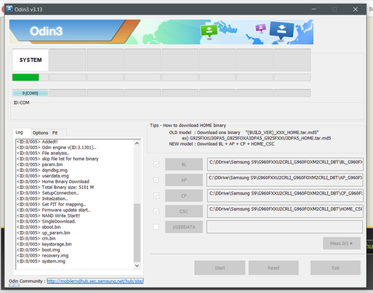
Task: Click the green download bubble icon in banner
Action: click(x=209, y=31)
